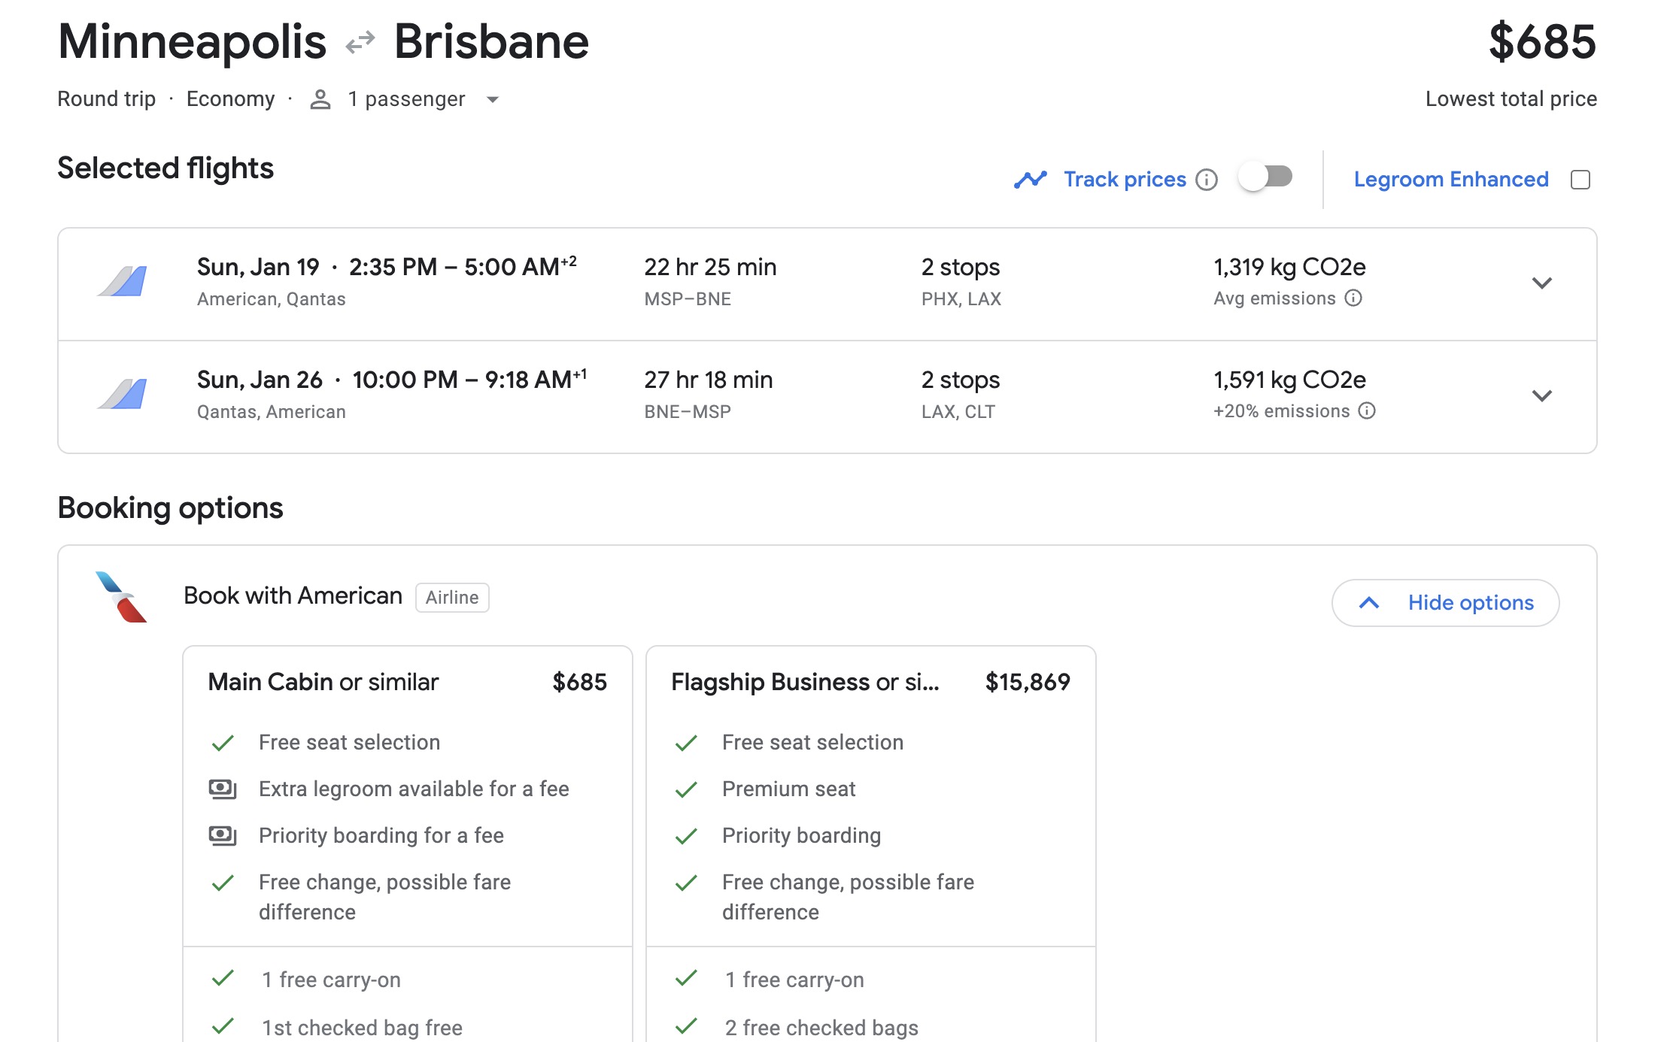
Task: Enable the Legroom Enhanced checkbox
Action: (x=1580, y=179)
